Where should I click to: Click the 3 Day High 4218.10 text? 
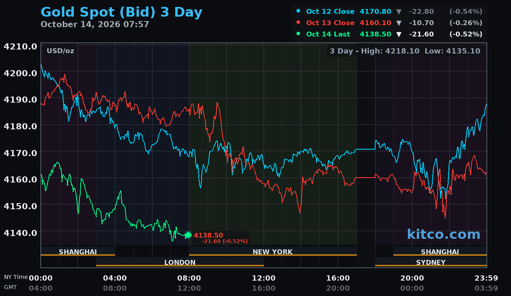pos(375,51)
